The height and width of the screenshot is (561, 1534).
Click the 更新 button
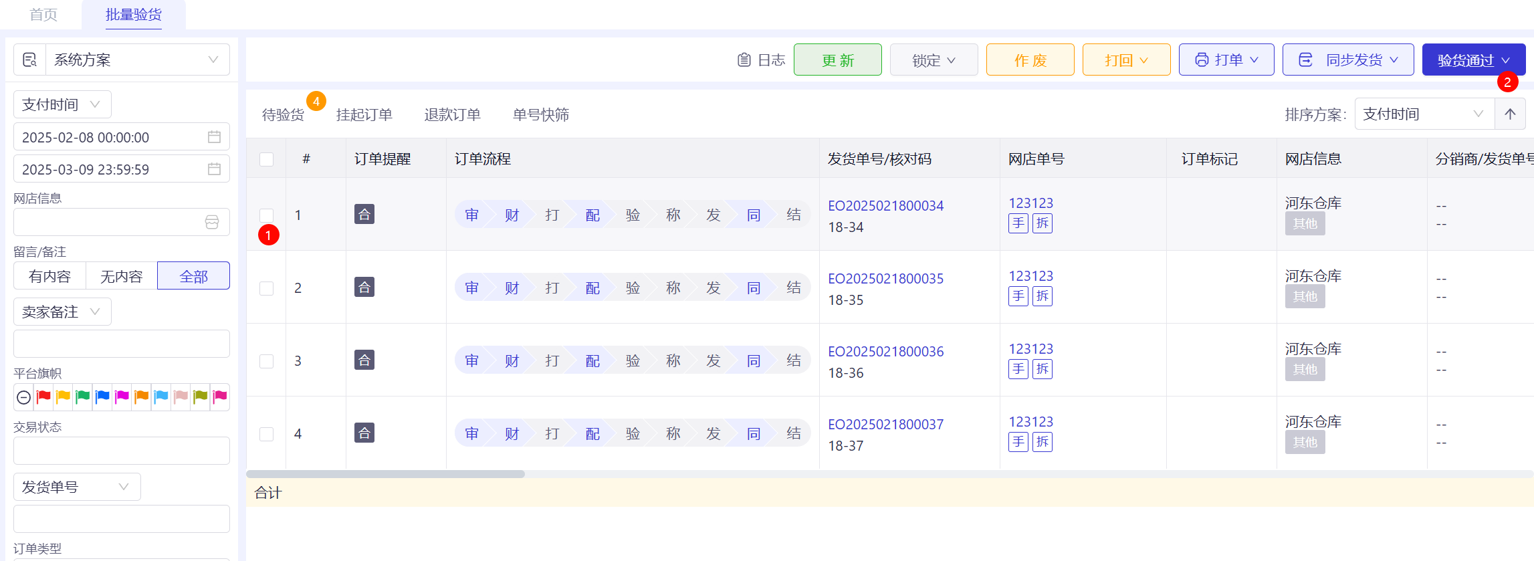(x=838, y=60)
